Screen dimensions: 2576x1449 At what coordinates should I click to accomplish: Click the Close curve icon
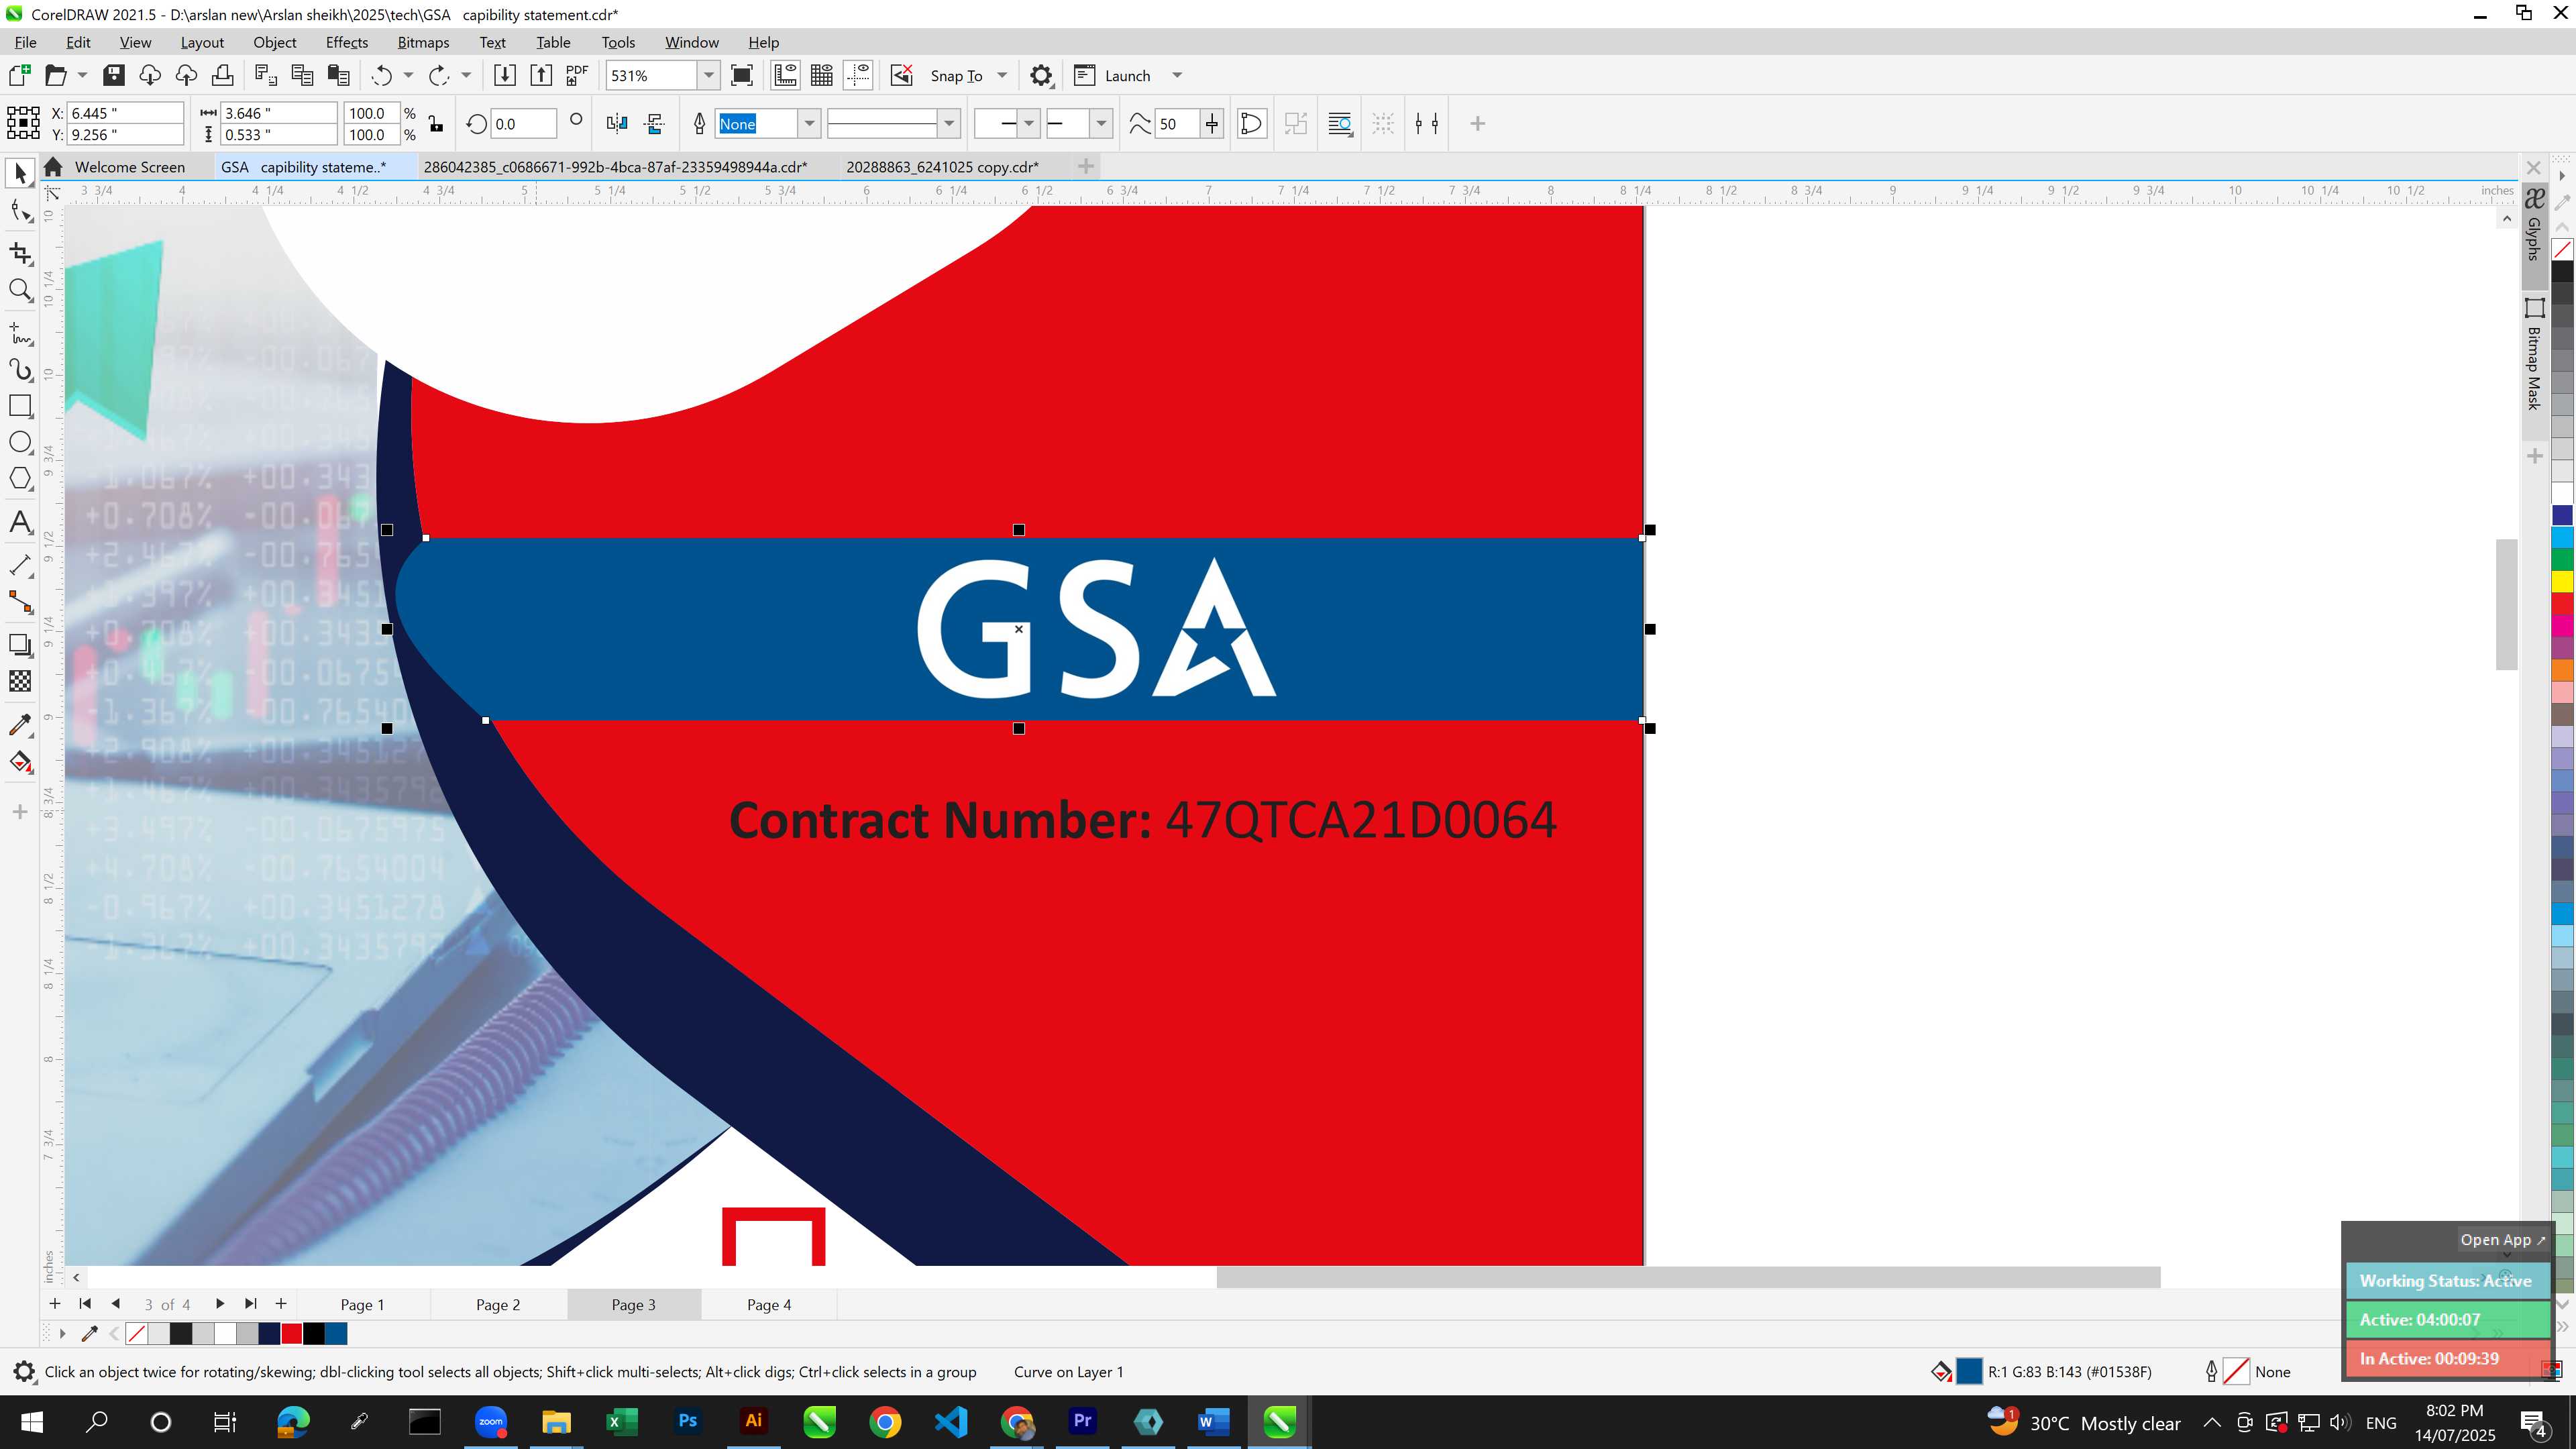[1251, 124]
